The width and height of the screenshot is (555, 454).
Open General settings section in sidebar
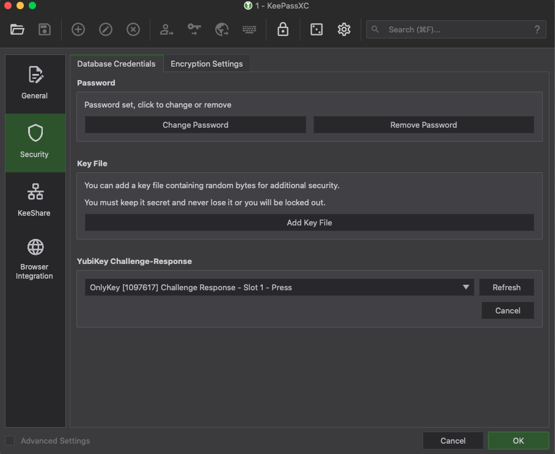tap(35, 84)
